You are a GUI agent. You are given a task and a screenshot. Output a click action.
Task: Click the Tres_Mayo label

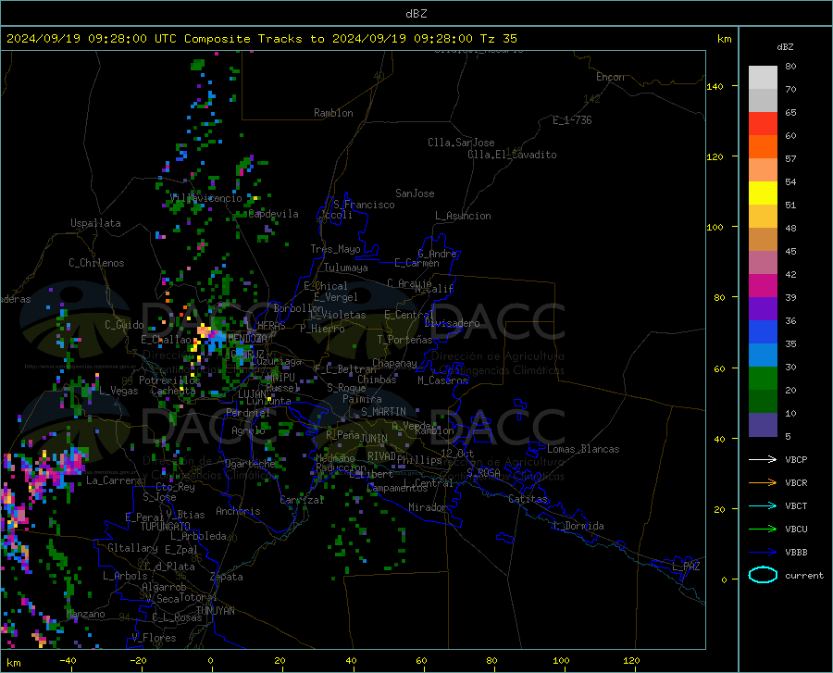335,249
